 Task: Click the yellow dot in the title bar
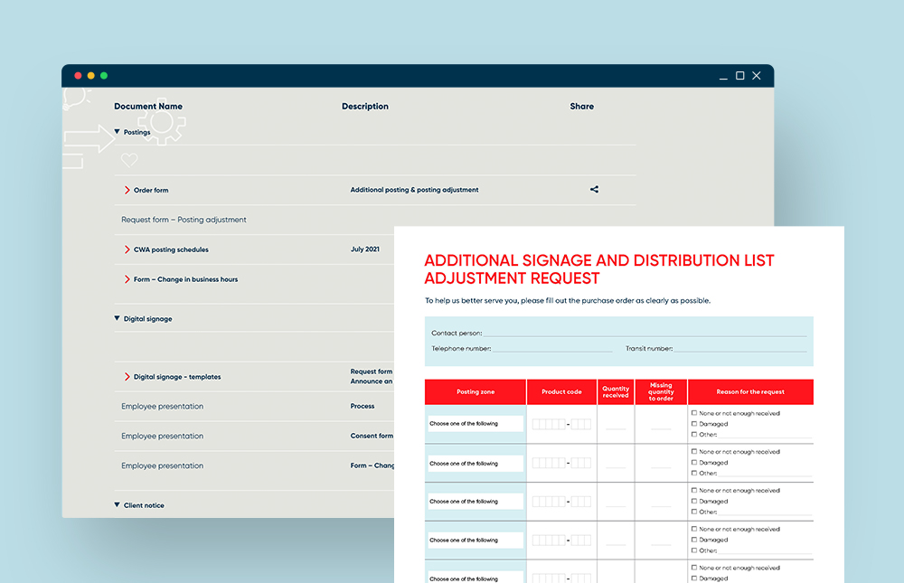point(91,76)
